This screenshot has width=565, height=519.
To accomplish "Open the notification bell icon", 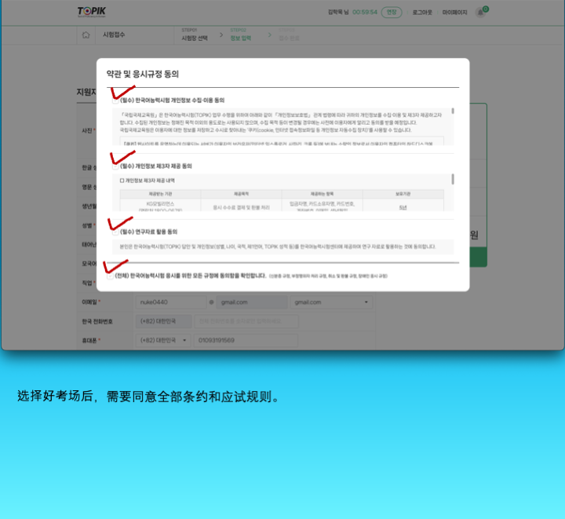I will [x=480, y=13].
